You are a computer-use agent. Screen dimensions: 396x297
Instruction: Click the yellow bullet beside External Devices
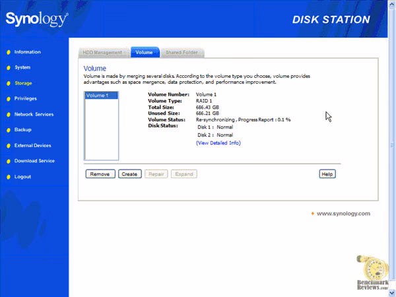click(9, 146)
